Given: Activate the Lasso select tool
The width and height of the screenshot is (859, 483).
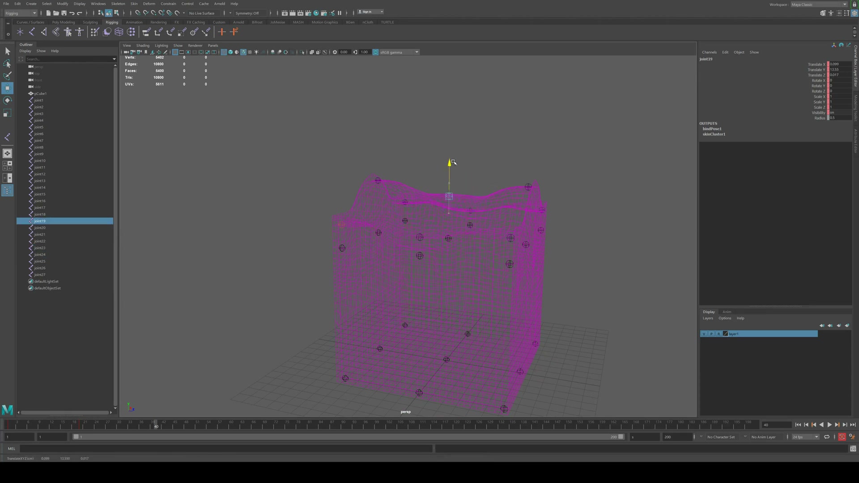Looking at the screenshot, I should coord(7,64).
